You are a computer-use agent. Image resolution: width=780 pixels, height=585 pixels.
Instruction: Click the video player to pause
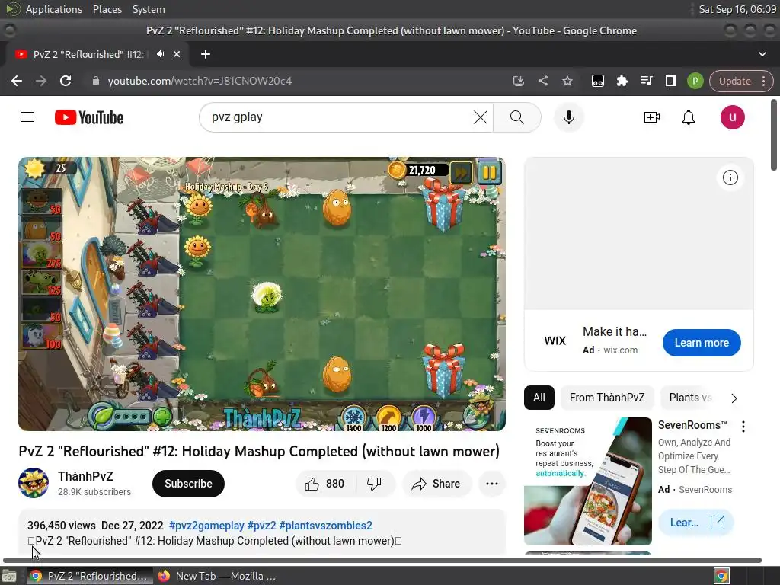[x=262, y=293]
